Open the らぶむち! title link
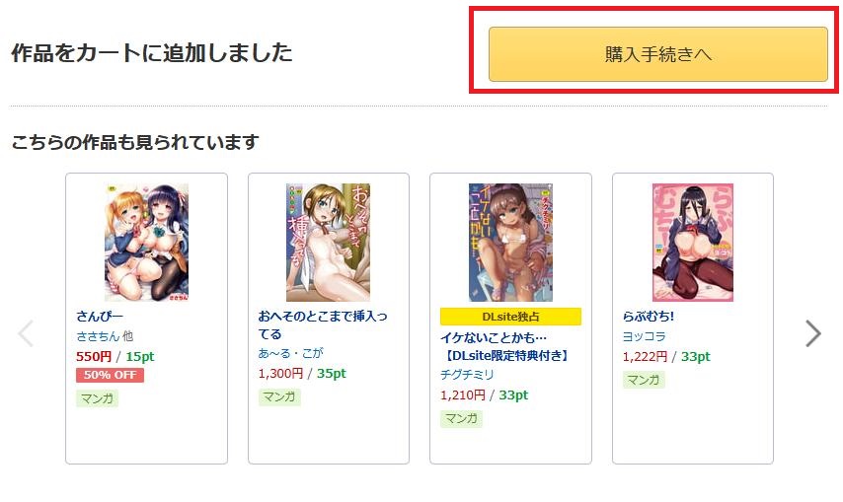The image size is (843, 502). (648, 316)
